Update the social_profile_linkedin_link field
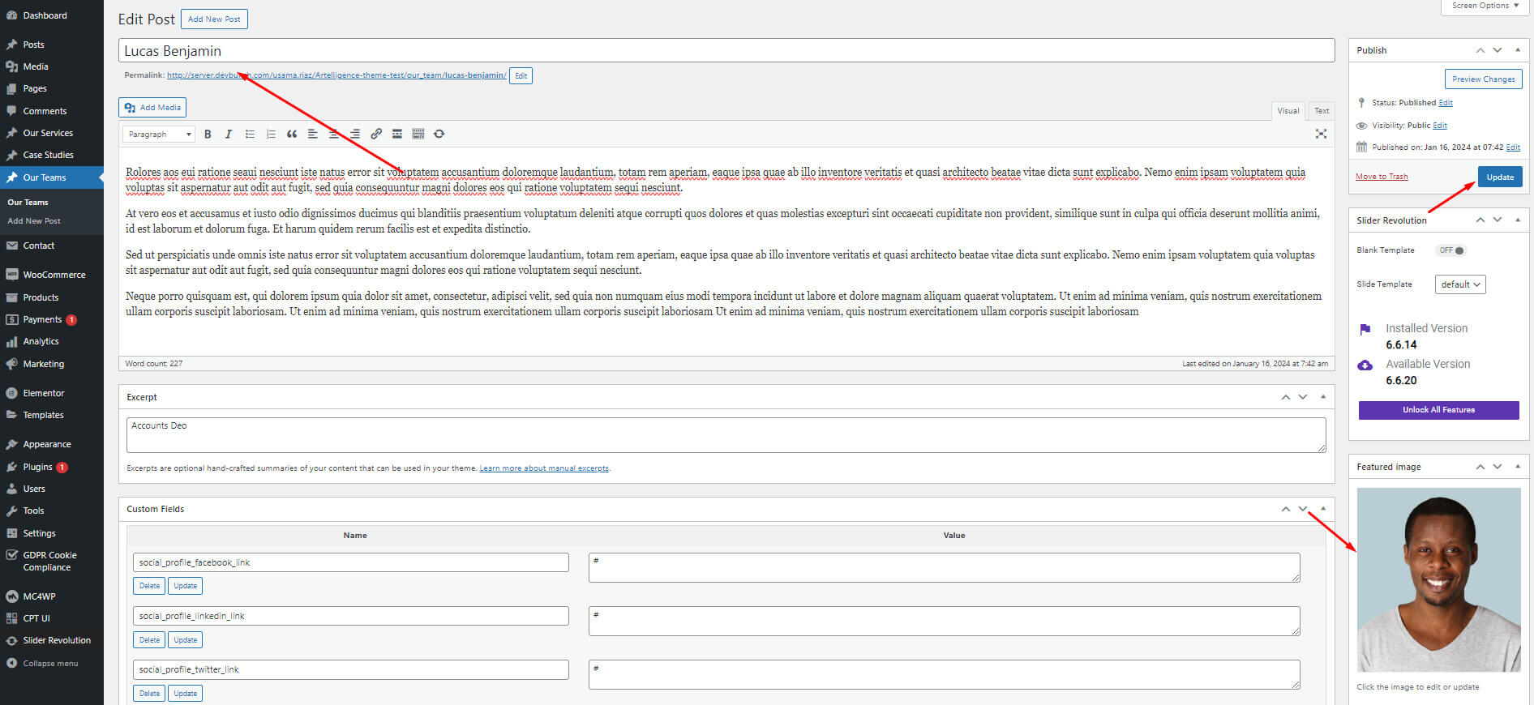Screen dimensions: 1534x705 (x=186, y=640)
